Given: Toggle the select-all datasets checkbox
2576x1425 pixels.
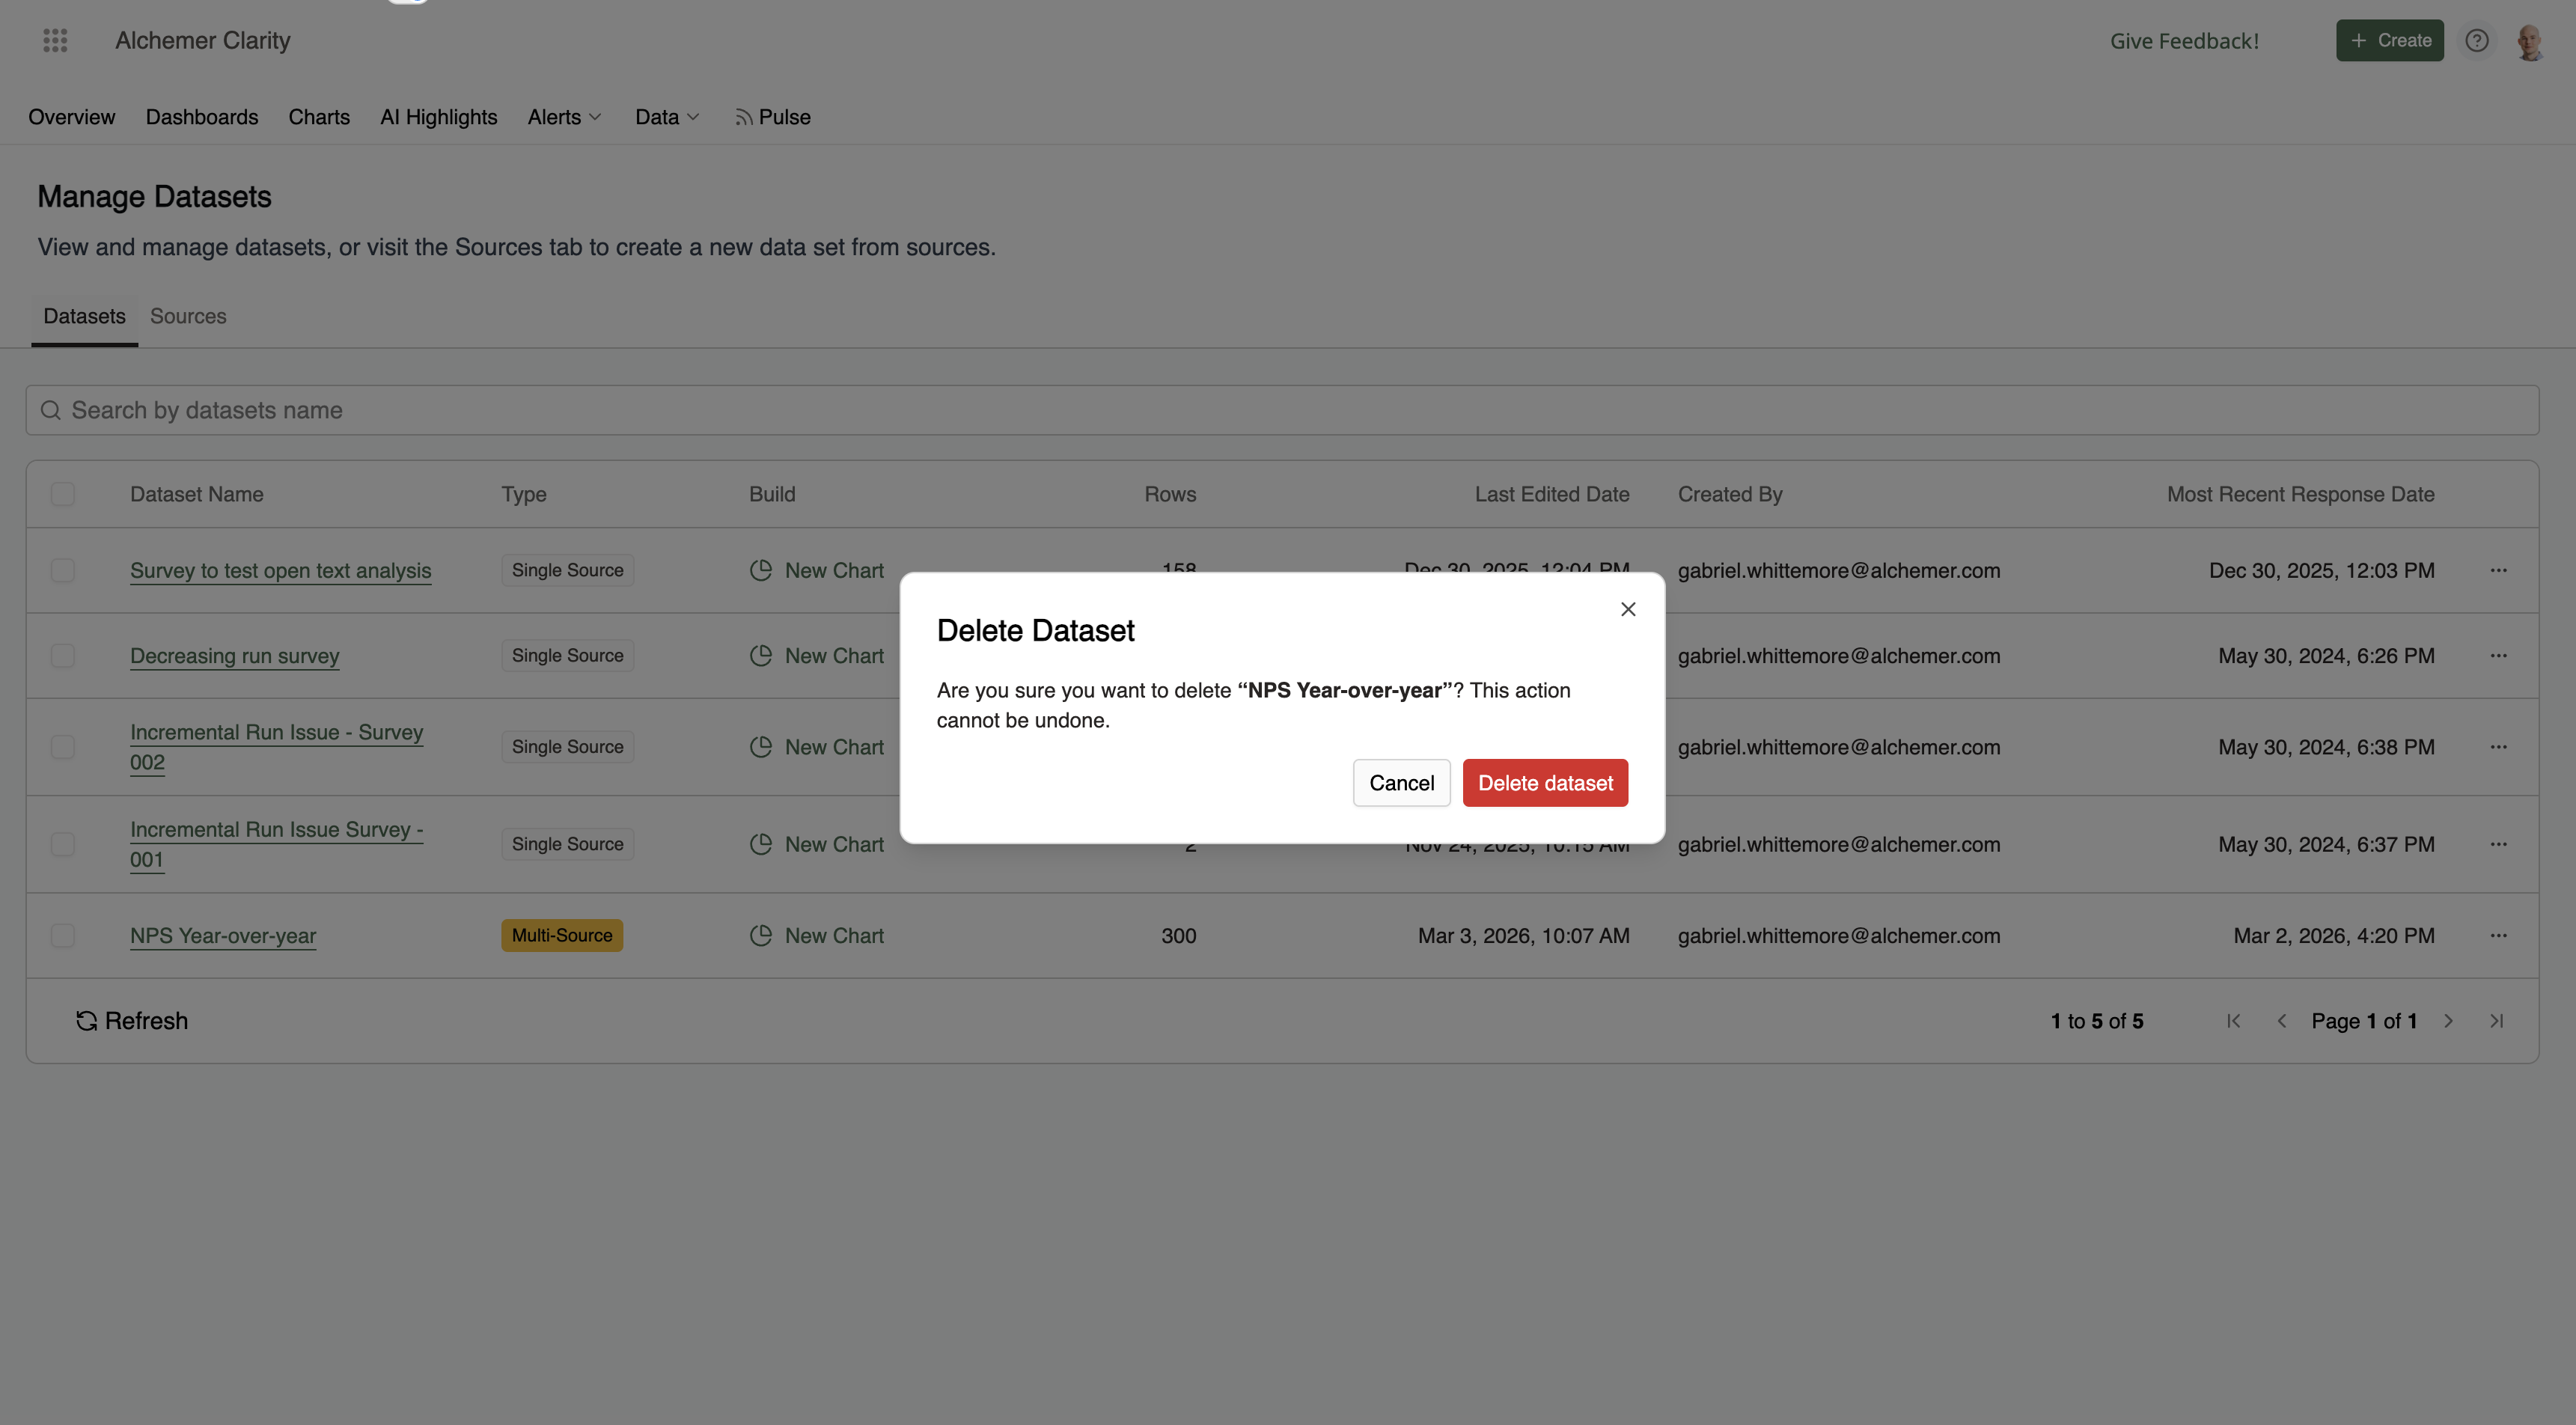Looking at the screenshot, I should coord(63,494).
